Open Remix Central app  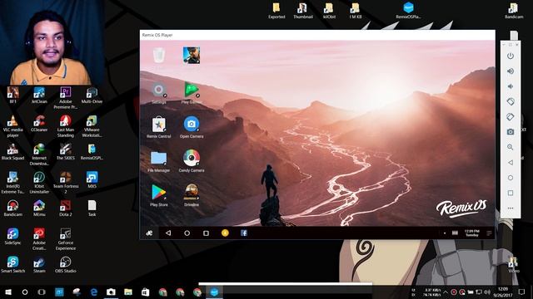[159, 127]
